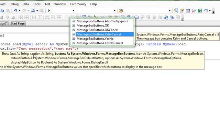Open the other windows dropdown arrow
Image resolution: width=220 pixels, height=124 pixels.
tap(210, 11)
